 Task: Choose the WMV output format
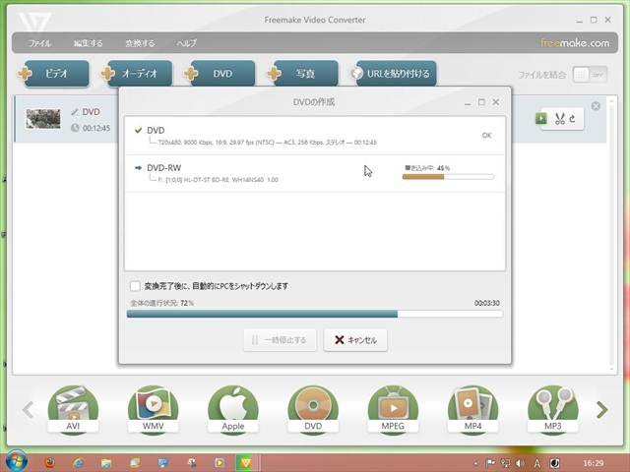click(154, 408)
